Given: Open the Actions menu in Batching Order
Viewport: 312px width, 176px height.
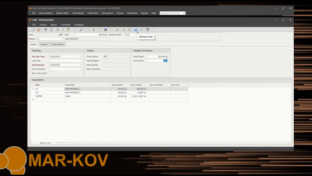Looking at the screenshot, I should click(x=43, y=25).
